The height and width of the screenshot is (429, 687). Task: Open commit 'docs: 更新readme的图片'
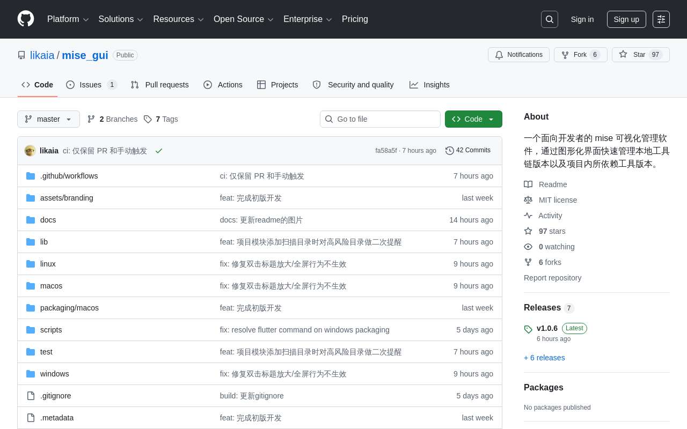coord(261,220)
